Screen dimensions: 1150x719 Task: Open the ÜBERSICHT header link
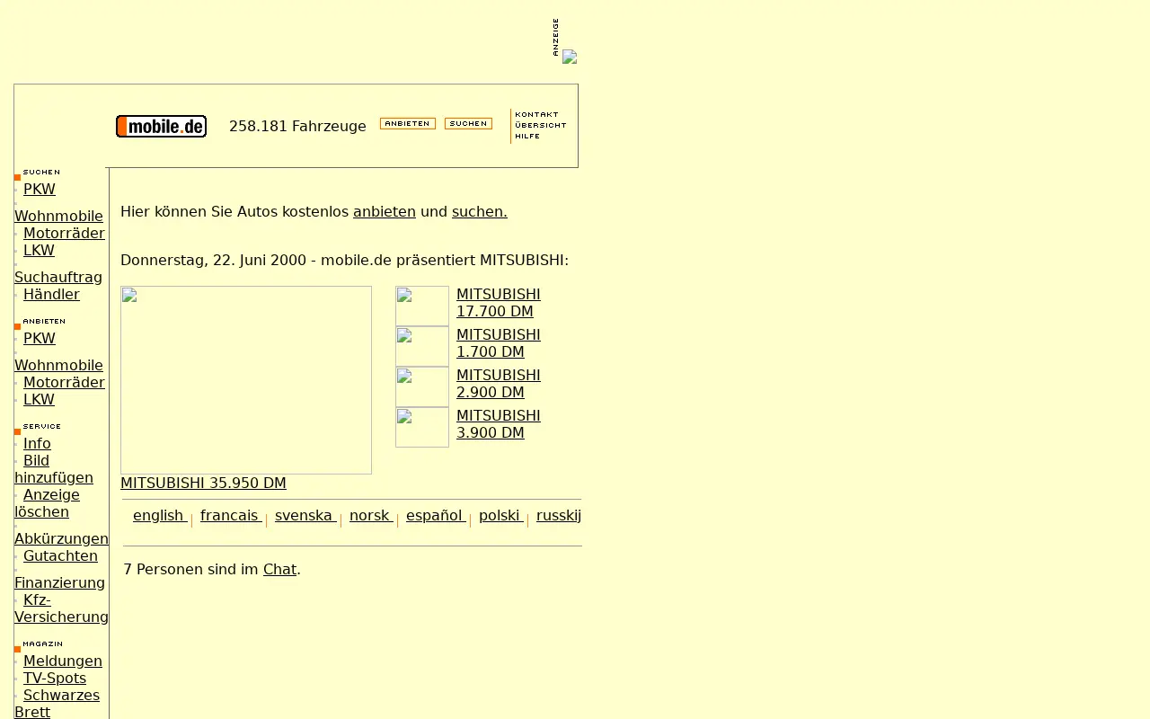(541, 126)
